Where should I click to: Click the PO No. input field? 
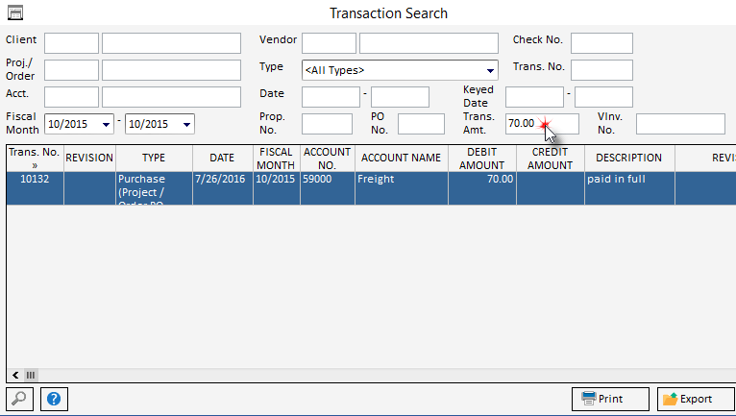[x=421, y=124]
